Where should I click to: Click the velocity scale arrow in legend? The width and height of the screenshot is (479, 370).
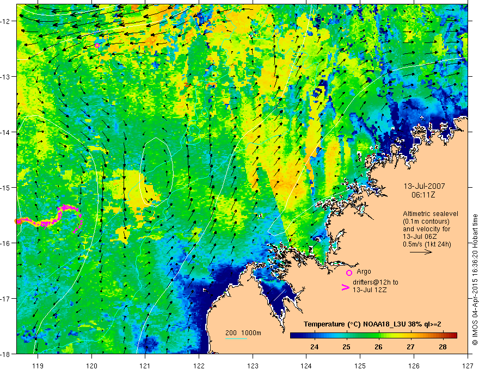coord(421,252)
